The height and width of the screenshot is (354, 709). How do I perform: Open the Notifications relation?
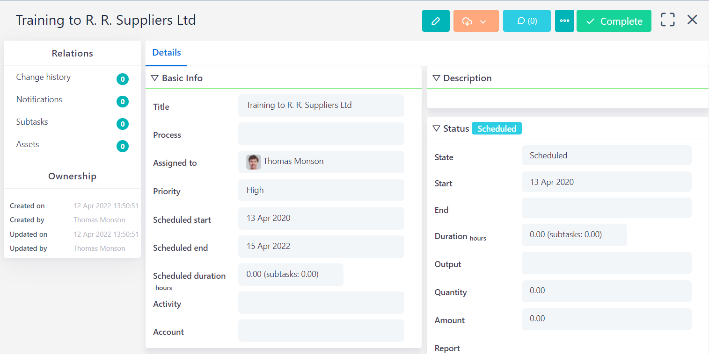tap(39, 99)
